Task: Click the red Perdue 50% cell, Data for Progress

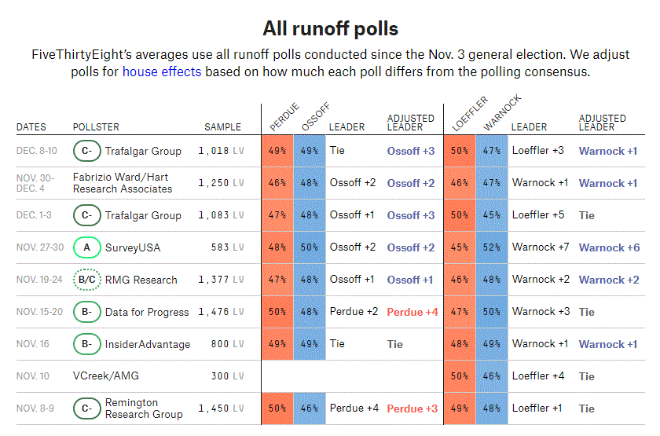Action: (x=277, y=312)
